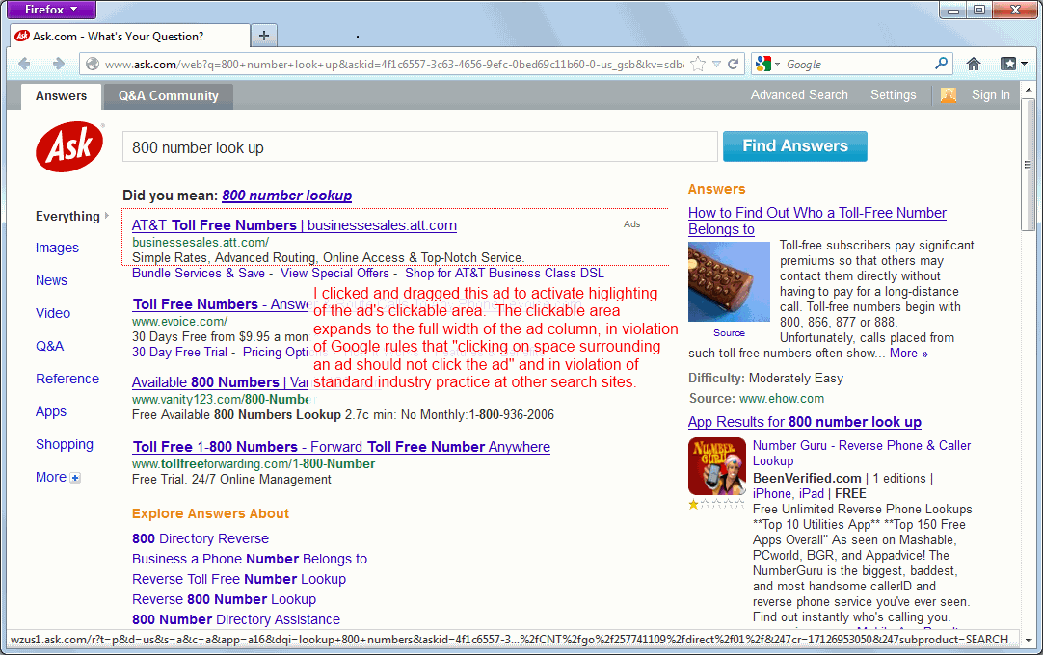Go to the Firefox Home page icon

[x=974, y=64]
